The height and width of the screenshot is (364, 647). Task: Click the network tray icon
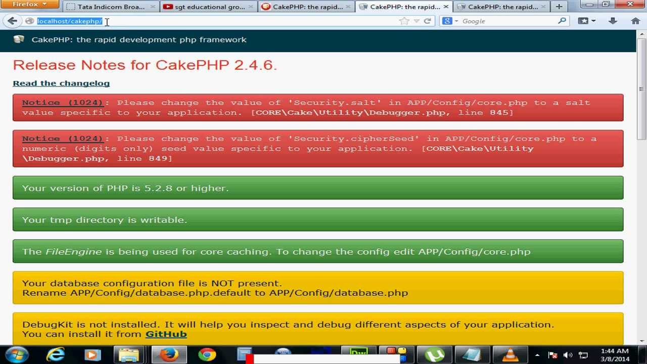[x=583, y=355]
